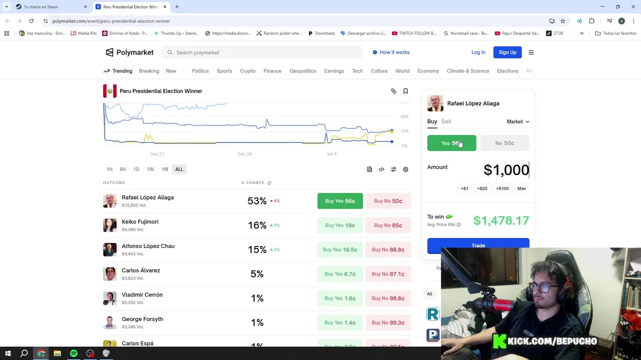The image size is (641, 360).
Task: Open the Chrome tab search dropdown
Action: [7, 7]
